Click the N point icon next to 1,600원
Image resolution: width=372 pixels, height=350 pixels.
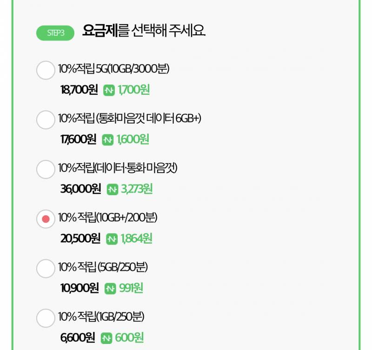click(108, 139)
